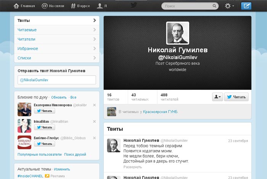Dismiss the Екатерина Никонорова suggestion
Image resolution: width=267 pixels, height=179 pixels.
coord(94,105)
